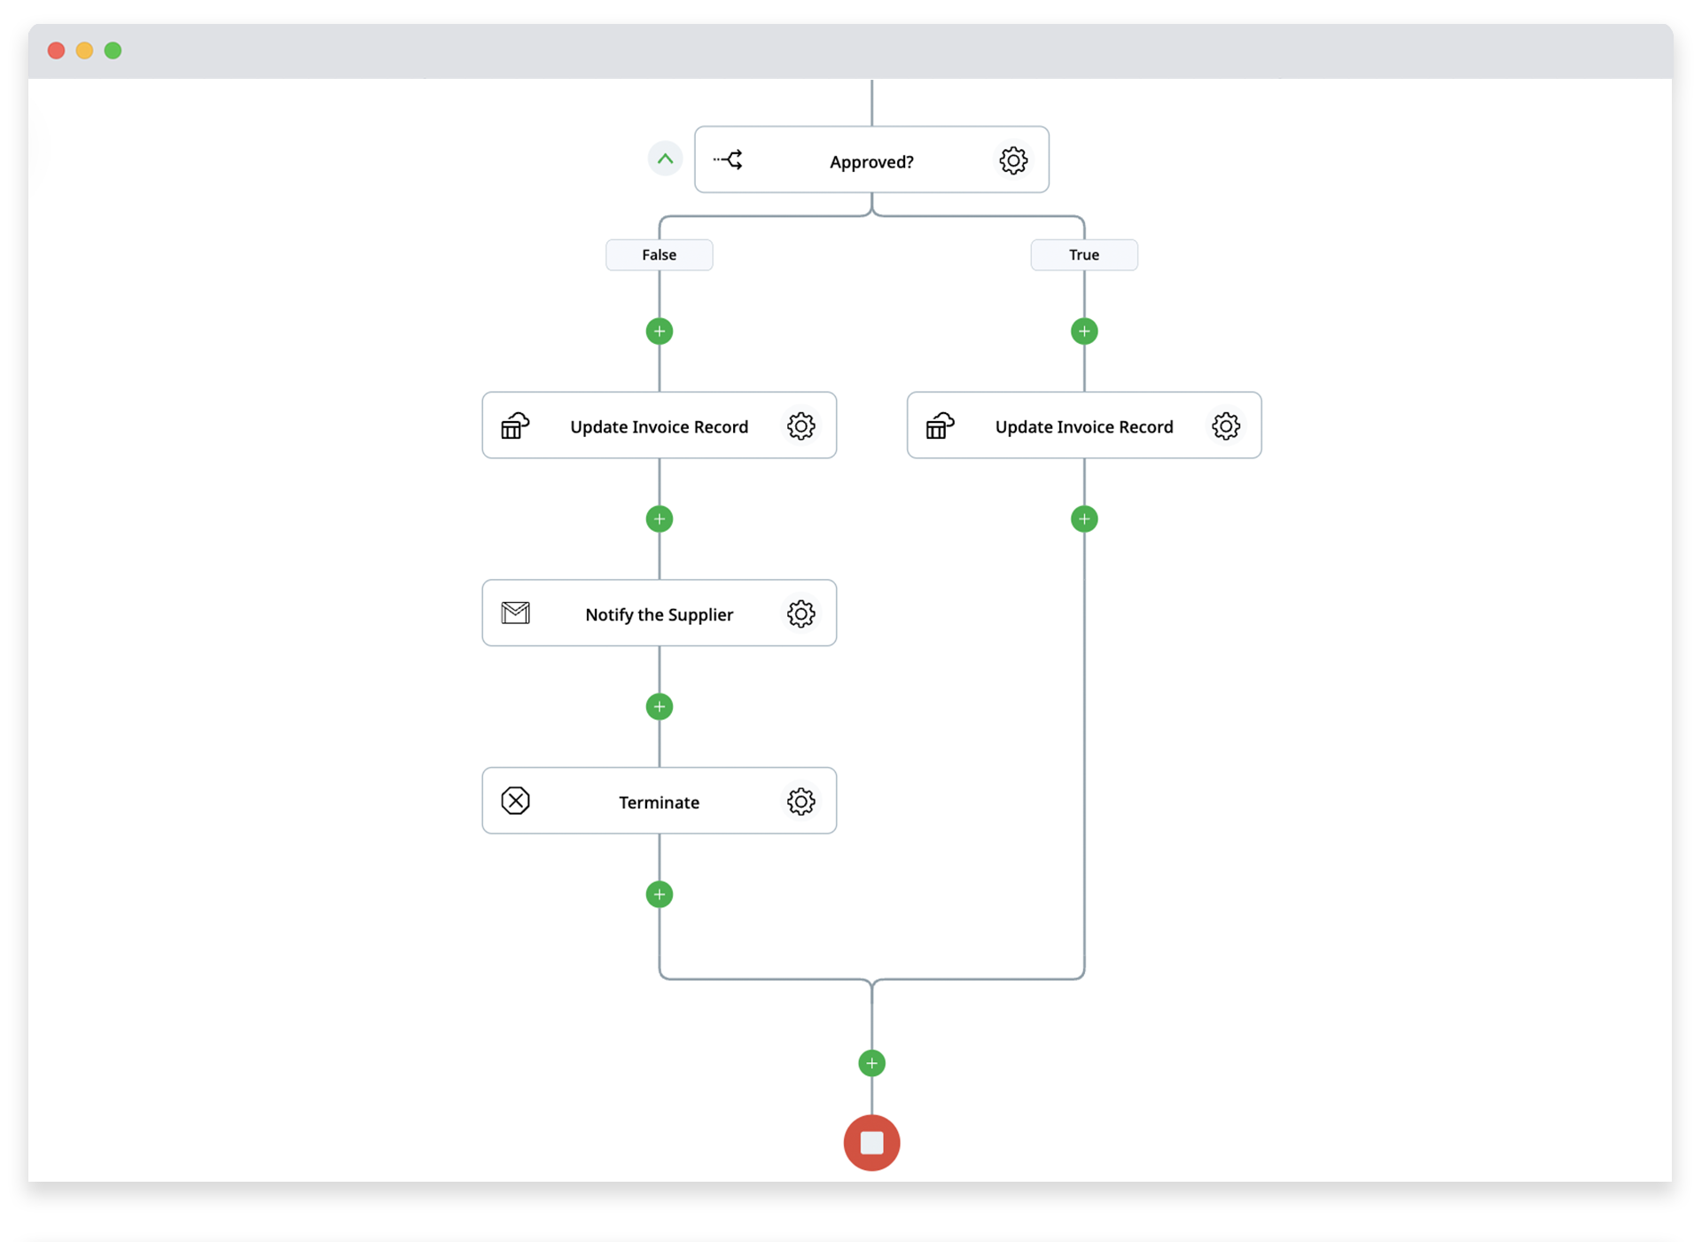Open Terminate node settings gear
This screenshot has height=1242, width=1702.
(800, 801)
